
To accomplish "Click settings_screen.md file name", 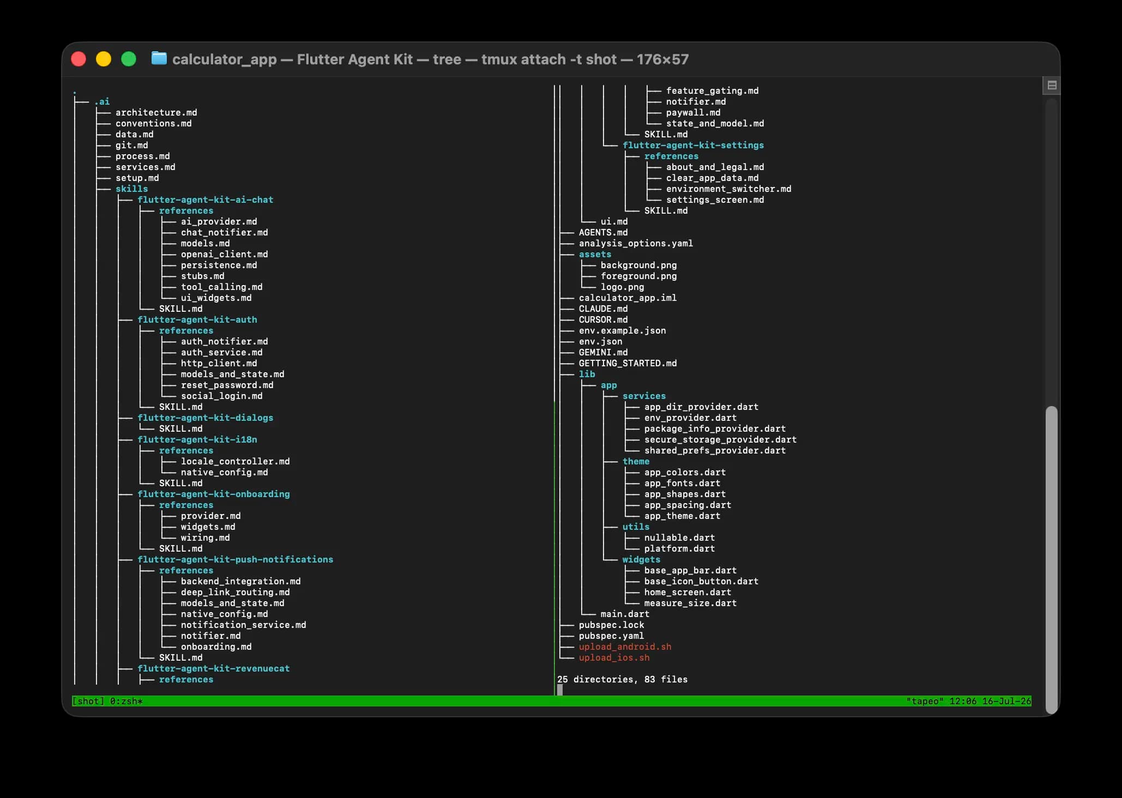I will point(715,199).
